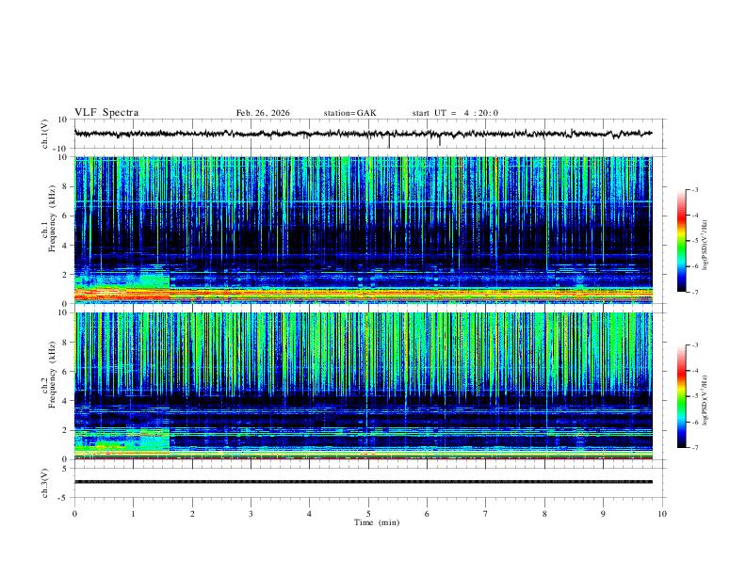The width and height of the screenshot is (746, 576).
Task: Click the lower colorbar 'log(PSD)(V²/Hz)' label
Action: tap(705, 400)
